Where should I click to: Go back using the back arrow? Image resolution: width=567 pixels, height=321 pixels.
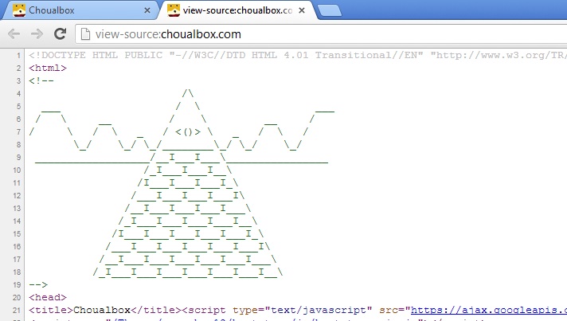click(x=14, y=34)
